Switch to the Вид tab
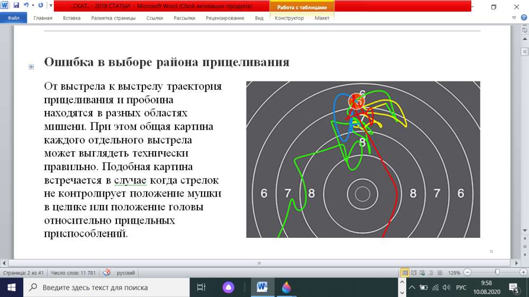The width and height of the screenshot is (529, 297). 259,18
